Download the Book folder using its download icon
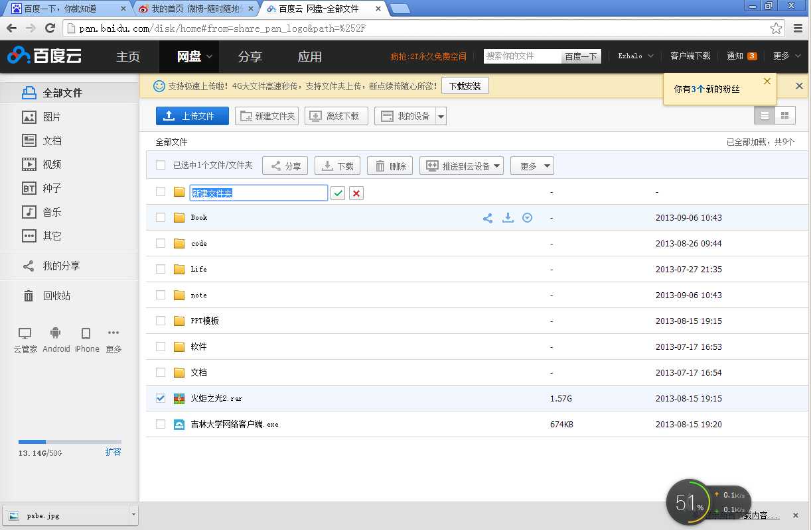811x530 pixels. (x=508, y=217)
